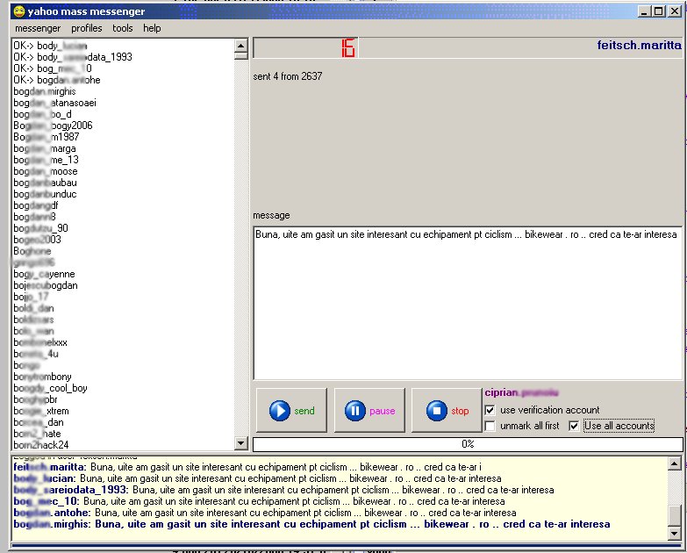This screenshot has height=553, width=687.
Task: Click the yahoo smiley icon in title bar
Action: pos(18,11)
